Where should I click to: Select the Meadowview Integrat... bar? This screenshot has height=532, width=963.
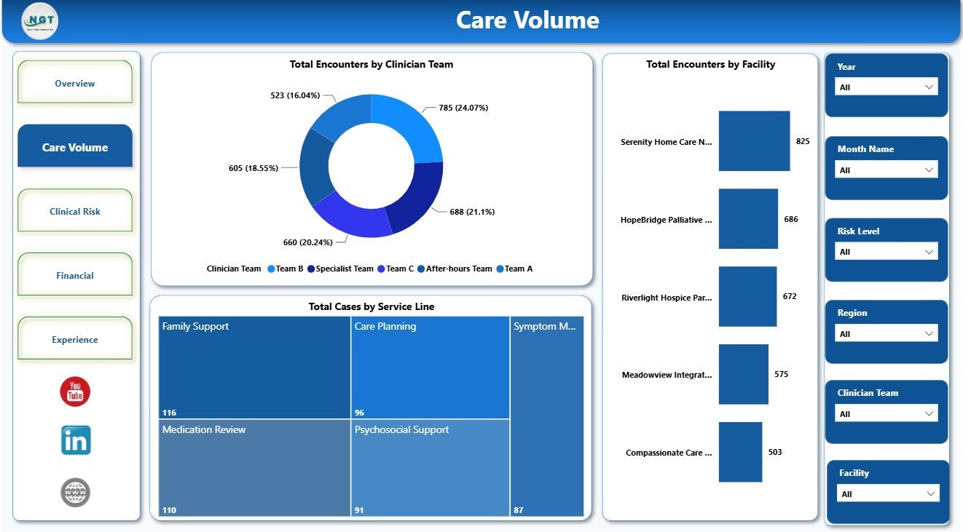pyautogui.click(x=743, y=374)
